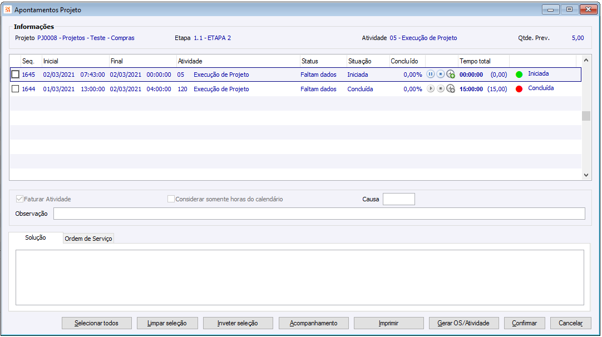
Task: Tick the checkbox for entry 1645
Action: [16, 75]
